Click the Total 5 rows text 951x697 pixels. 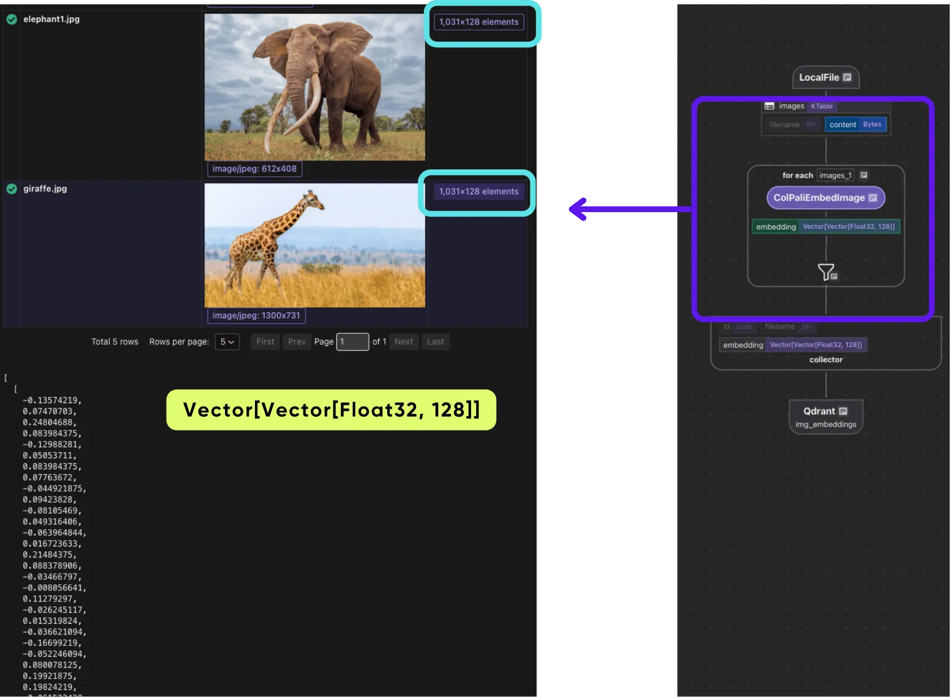click(115, 342)
